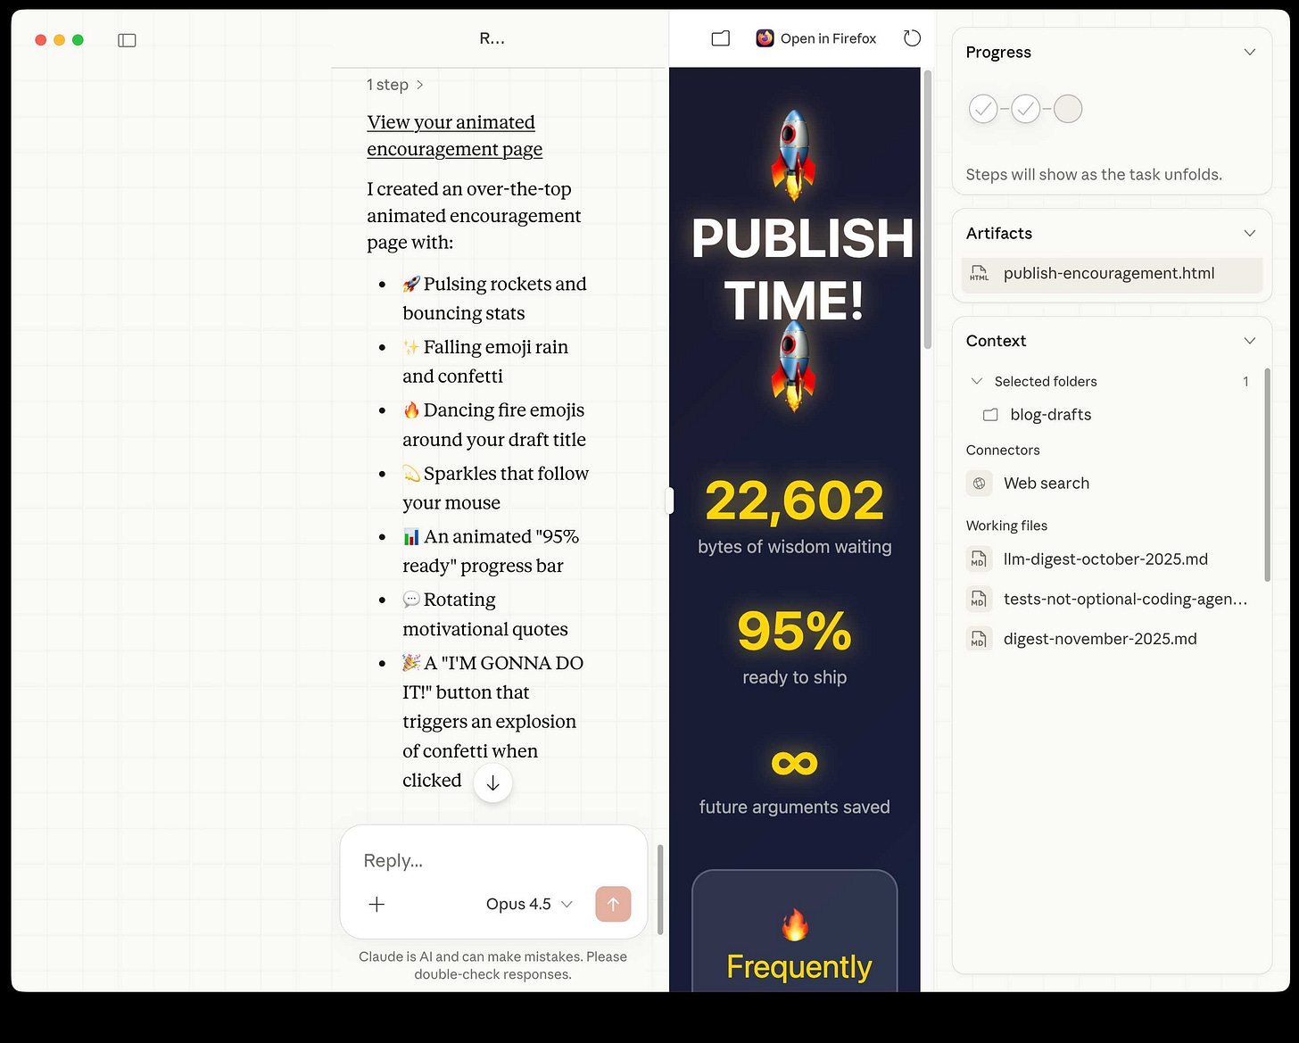Click the refresh preview icon
The height and width of the screenshot is (1043, 1299).
[x=912, y=38]
